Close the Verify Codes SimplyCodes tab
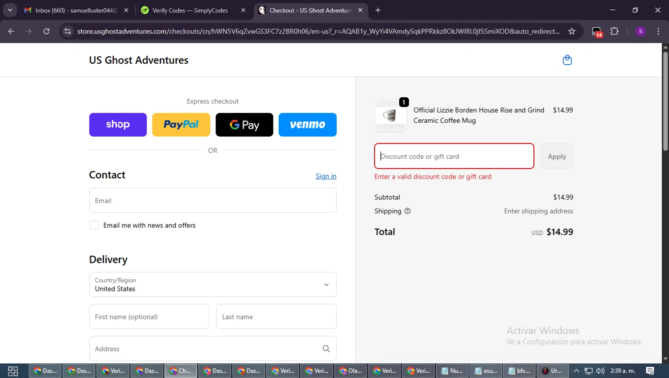Image resolution: width=669 pixels, height=378 pixels. [243, 10]
